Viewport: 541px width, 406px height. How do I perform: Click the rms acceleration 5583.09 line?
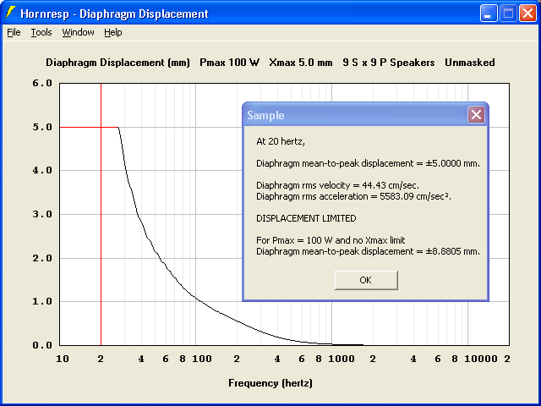(x=353, y=196)
